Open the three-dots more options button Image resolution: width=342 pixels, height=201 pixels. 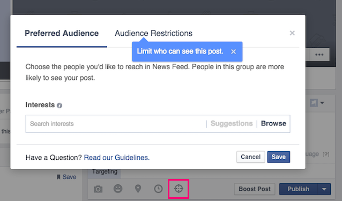click(x=319, y=55)
